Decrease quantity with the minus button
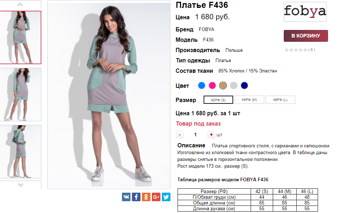Image resolution: width=338 pixels, height=213 pixels. 180,135
